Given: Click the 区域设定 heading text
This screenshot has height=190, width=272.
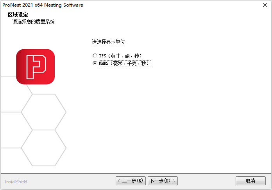Looking at the screenshot, I should coord(18,14).
